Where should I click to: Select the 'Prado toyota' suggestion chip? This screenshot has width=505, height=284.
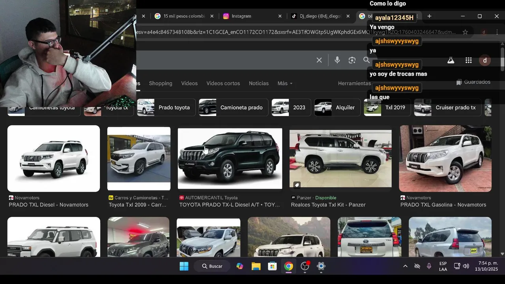click(166, 107)
